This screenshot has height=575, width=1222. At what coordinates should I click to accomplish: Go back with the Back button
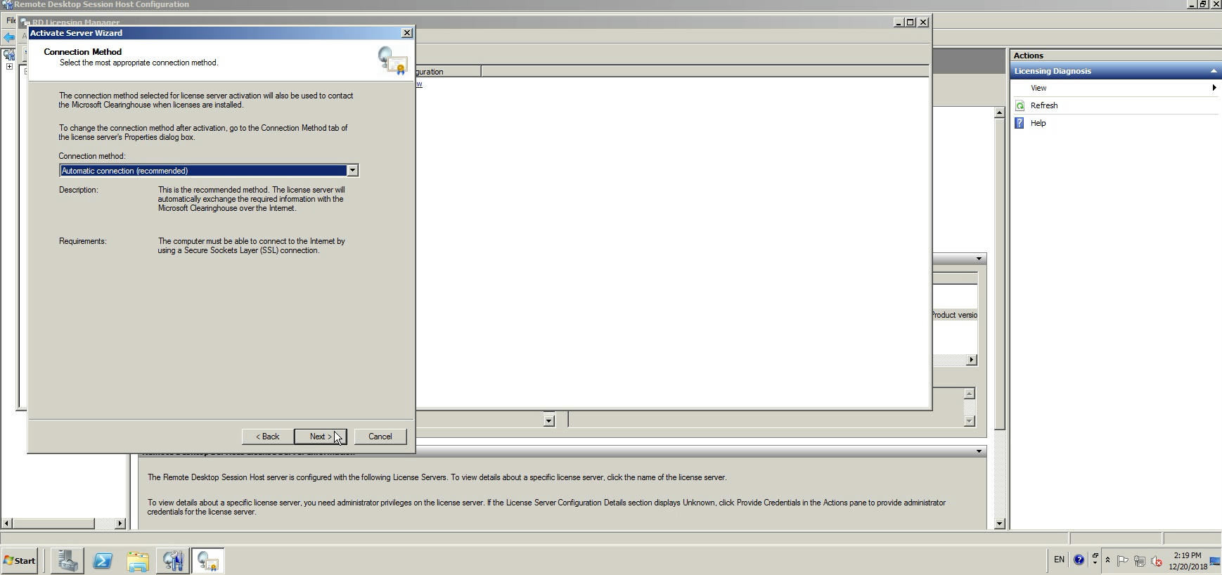(x=267, y=437)
